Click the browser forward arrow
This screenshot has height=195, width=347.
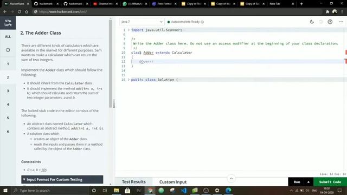point(12,12)
